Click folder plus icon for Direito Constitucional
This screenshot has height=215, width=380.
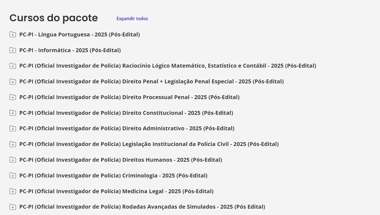pyautogui.click(x=13, y=113)
